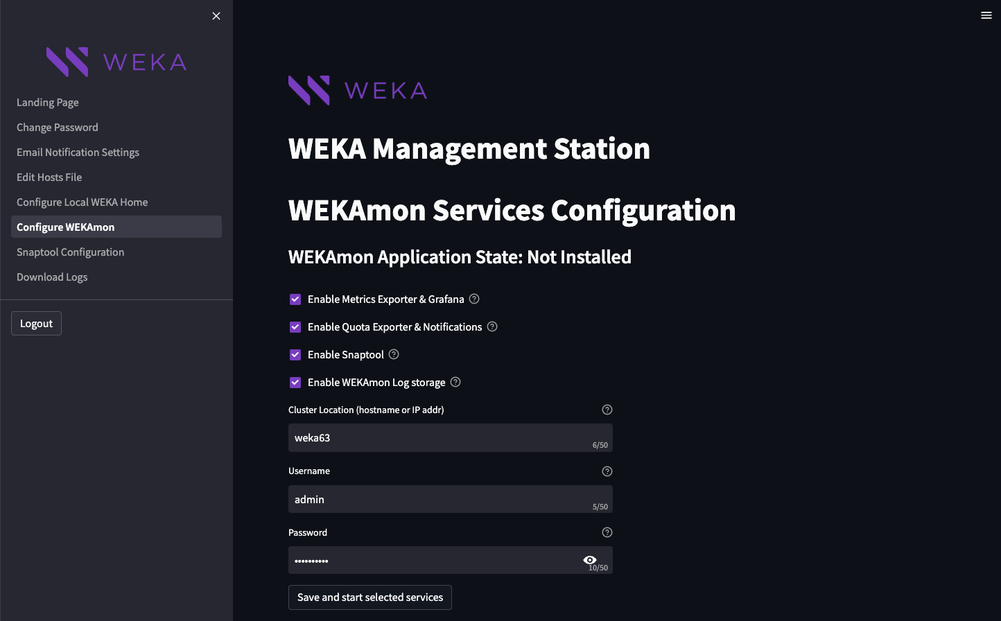
Task: Click help icon next to Enable Snaptool
Action: tap(394, 355)
